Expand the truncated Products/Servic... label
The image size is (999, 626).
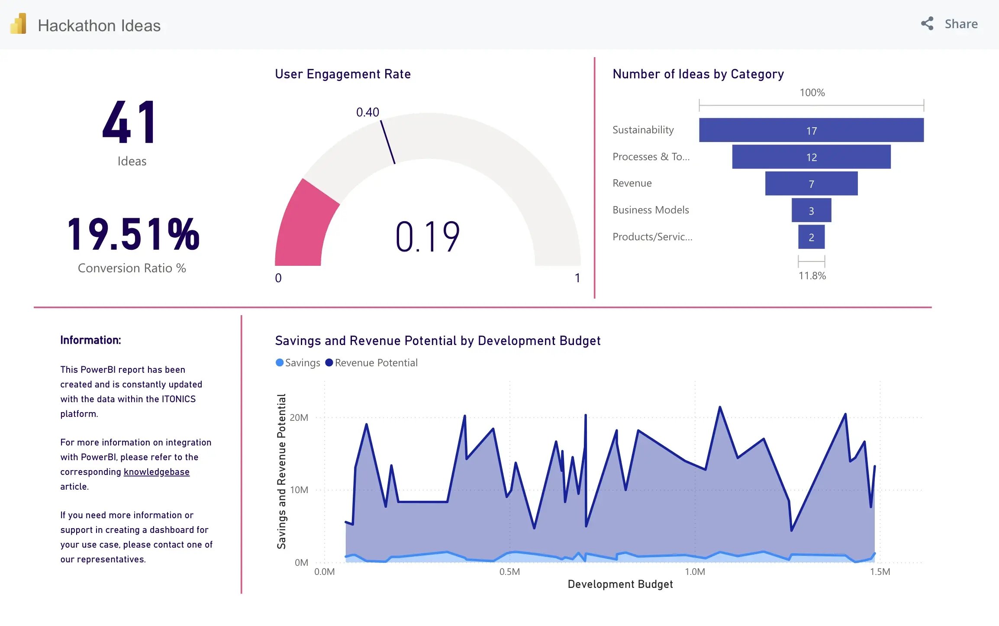click(x=652, y=237)
